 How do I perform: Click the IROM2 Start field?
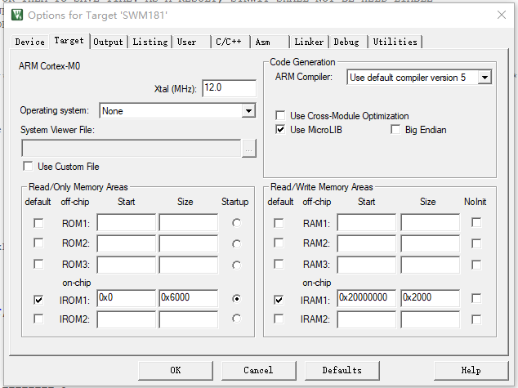pyautogui.click(x=126, y=319)
